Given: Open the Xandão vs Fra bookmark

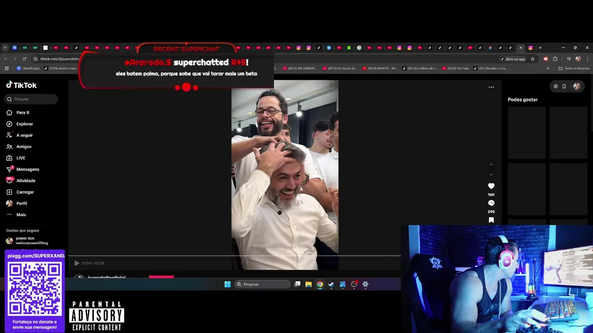Looking at the screenshot, I should point(491,68).
